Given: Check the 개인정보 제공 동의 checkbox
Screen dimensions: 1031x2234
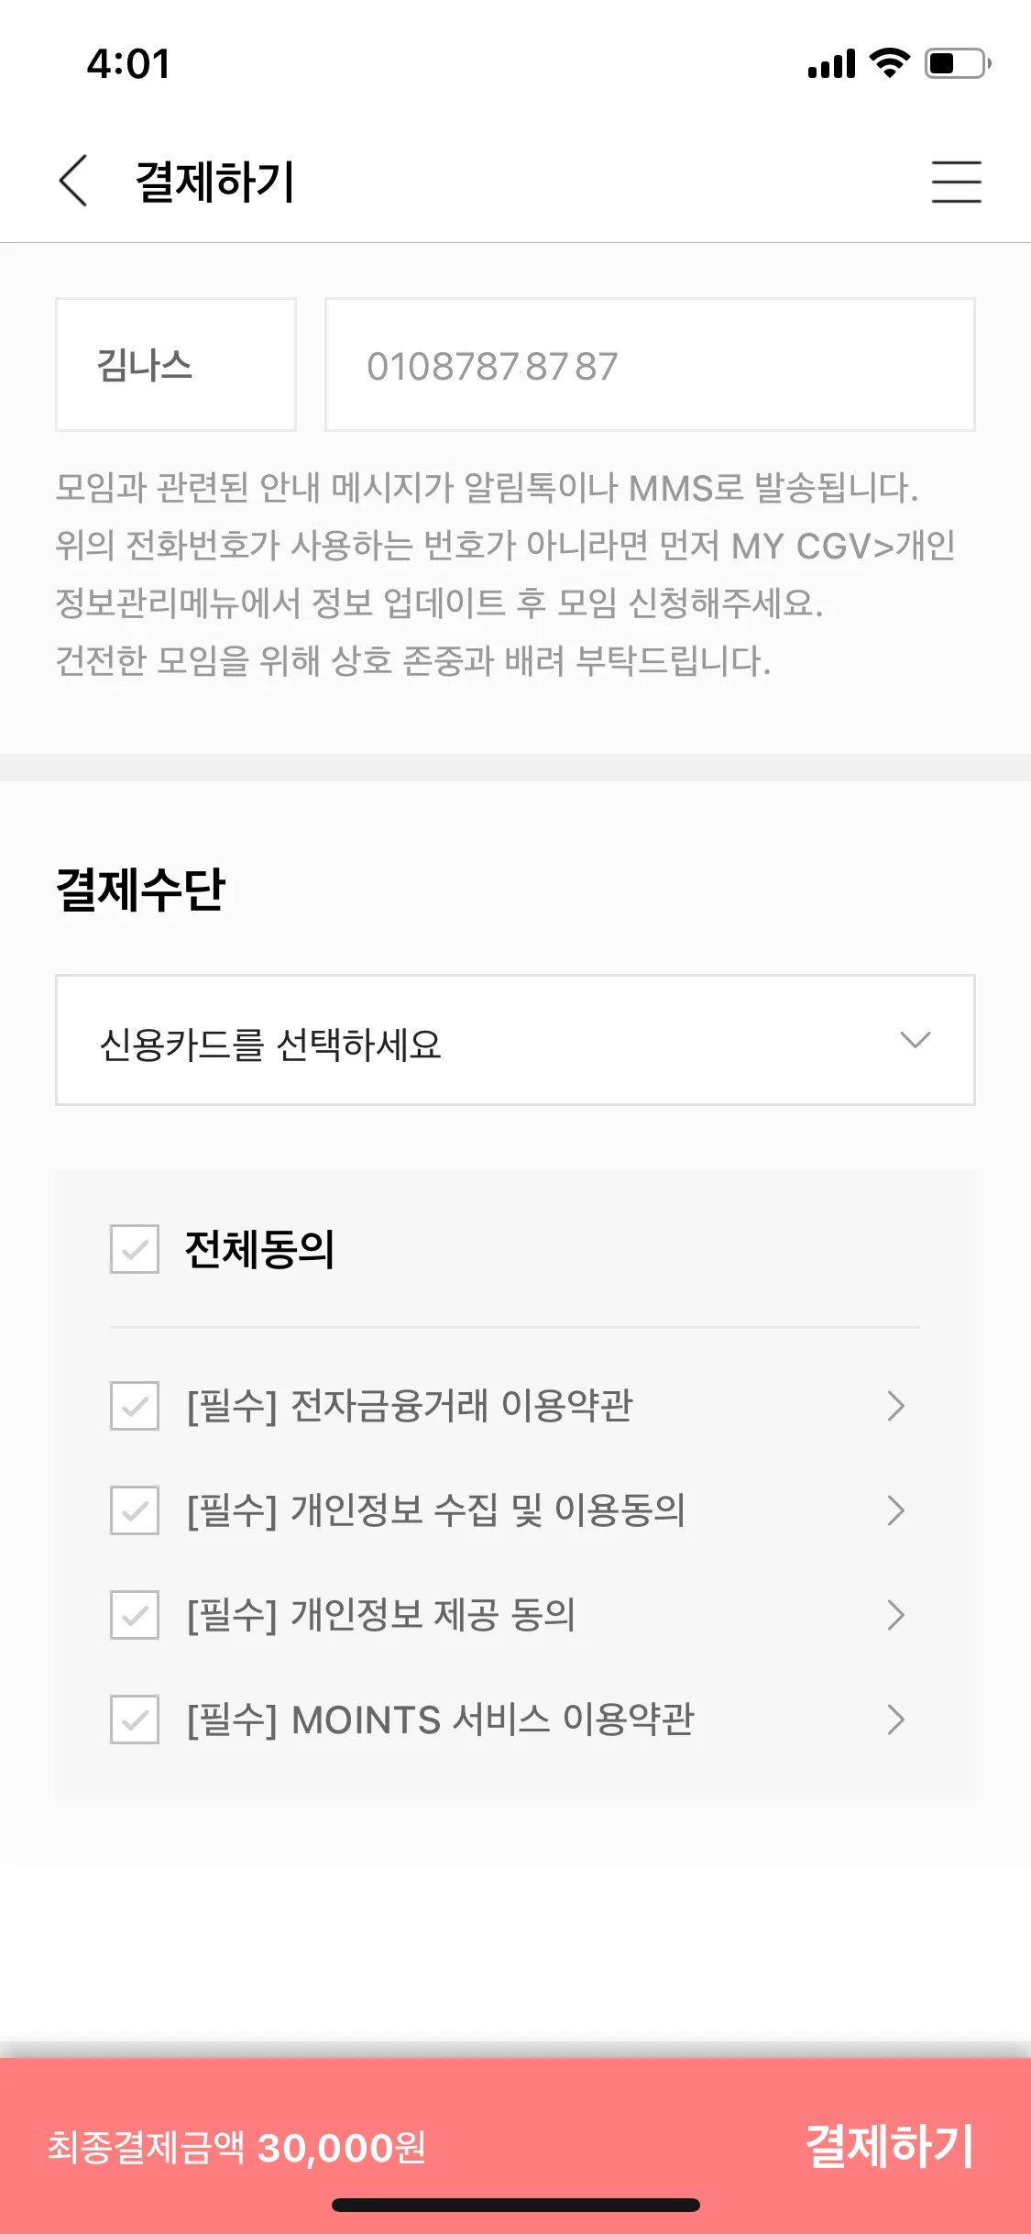Looking at the screenshot, I should pos(135,1615).
